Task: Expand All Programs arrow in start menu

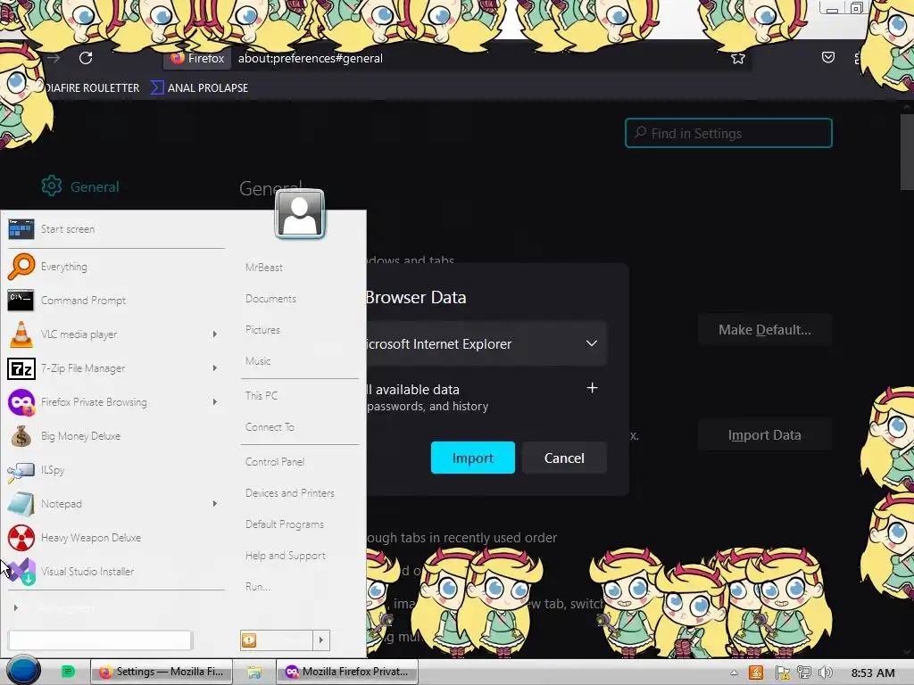Action: pos(16,607)
